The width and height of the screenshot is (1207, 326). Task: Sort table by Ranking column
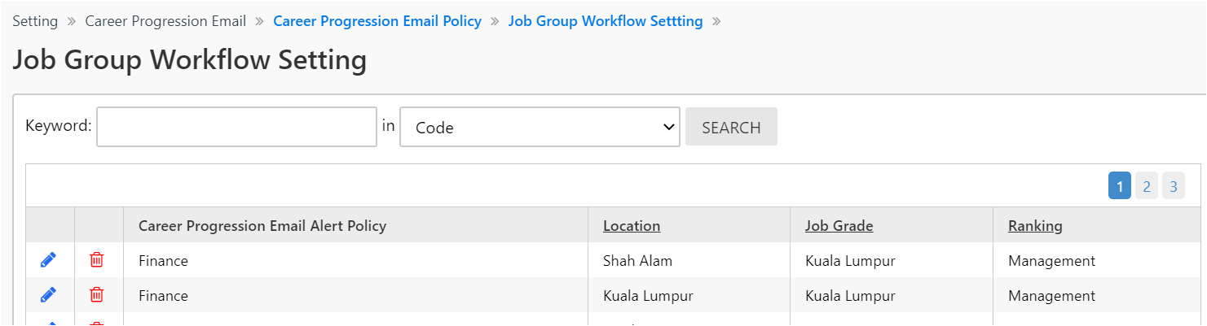tap(1035, 226)
